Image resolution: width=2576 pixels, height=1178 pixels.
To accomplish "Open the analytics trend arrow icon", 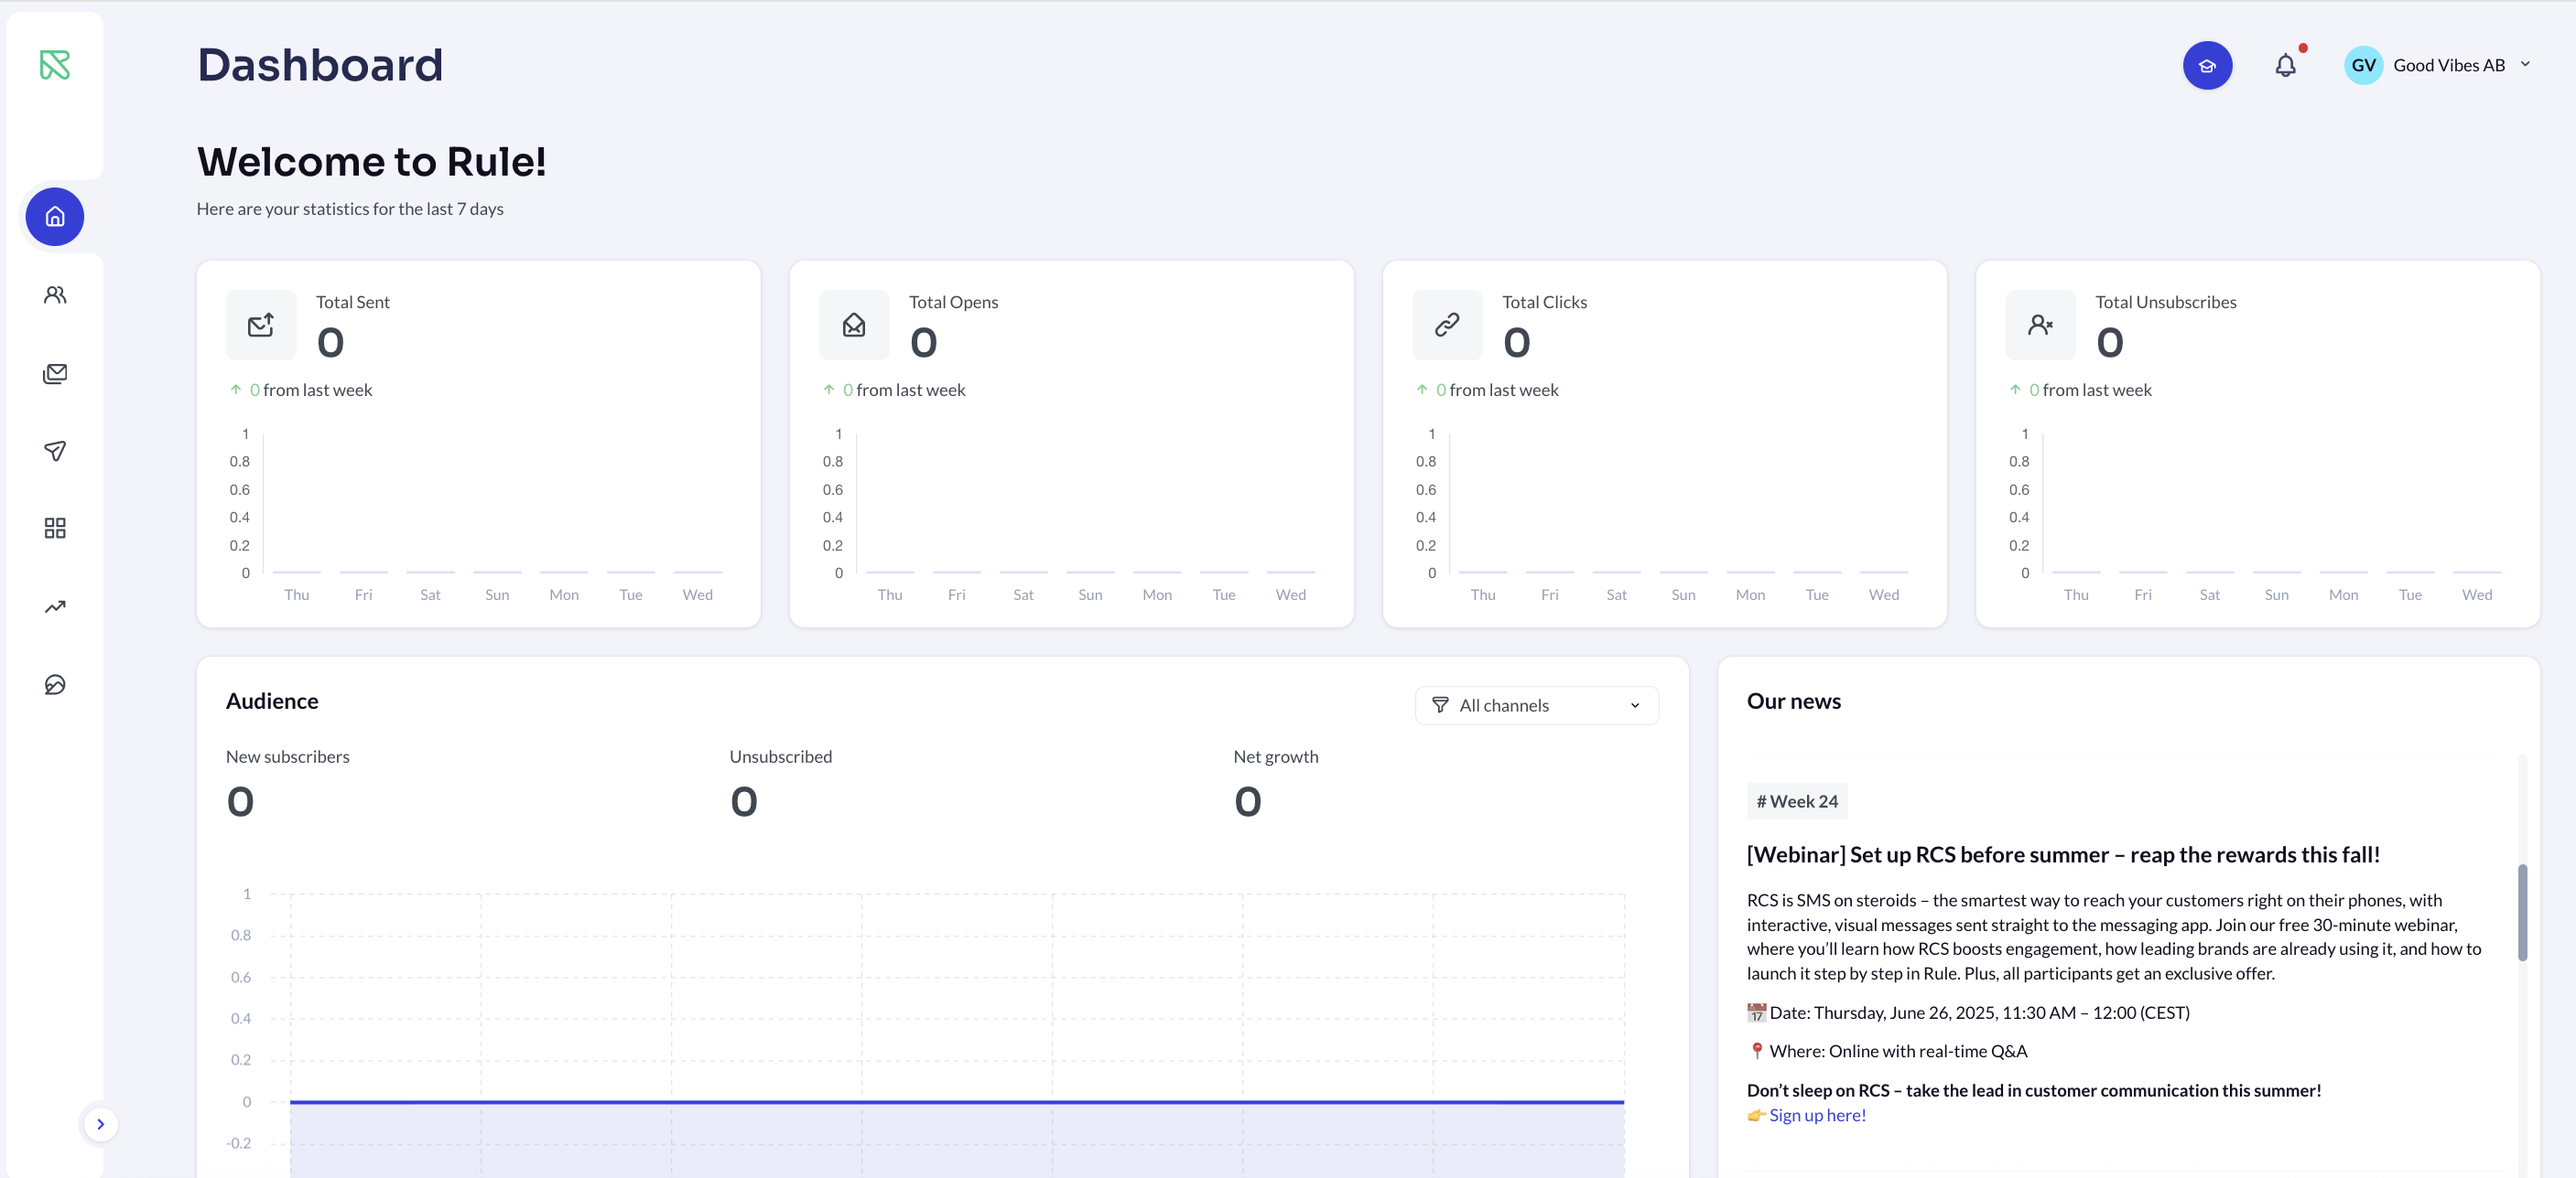I will coord(55,606).
